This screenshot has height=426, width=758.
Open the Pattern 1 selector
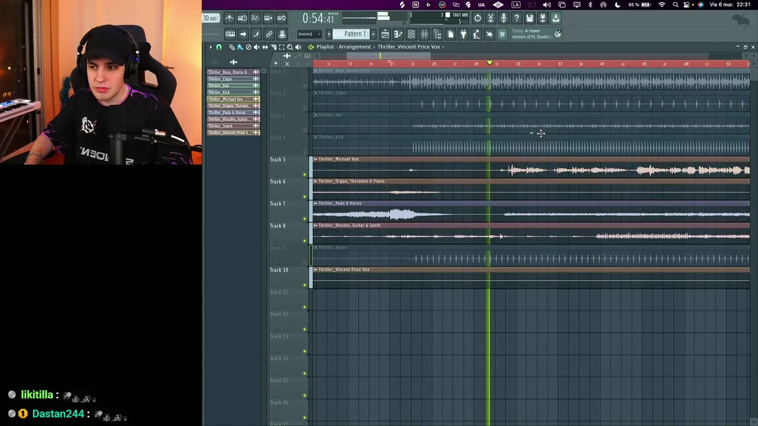pos(354,34)
